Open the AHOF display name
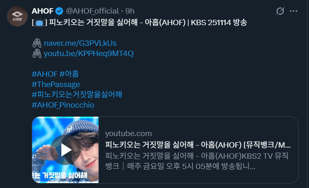Screen dimensions: 309x188 pyautogui.click(x=42, y=11)
